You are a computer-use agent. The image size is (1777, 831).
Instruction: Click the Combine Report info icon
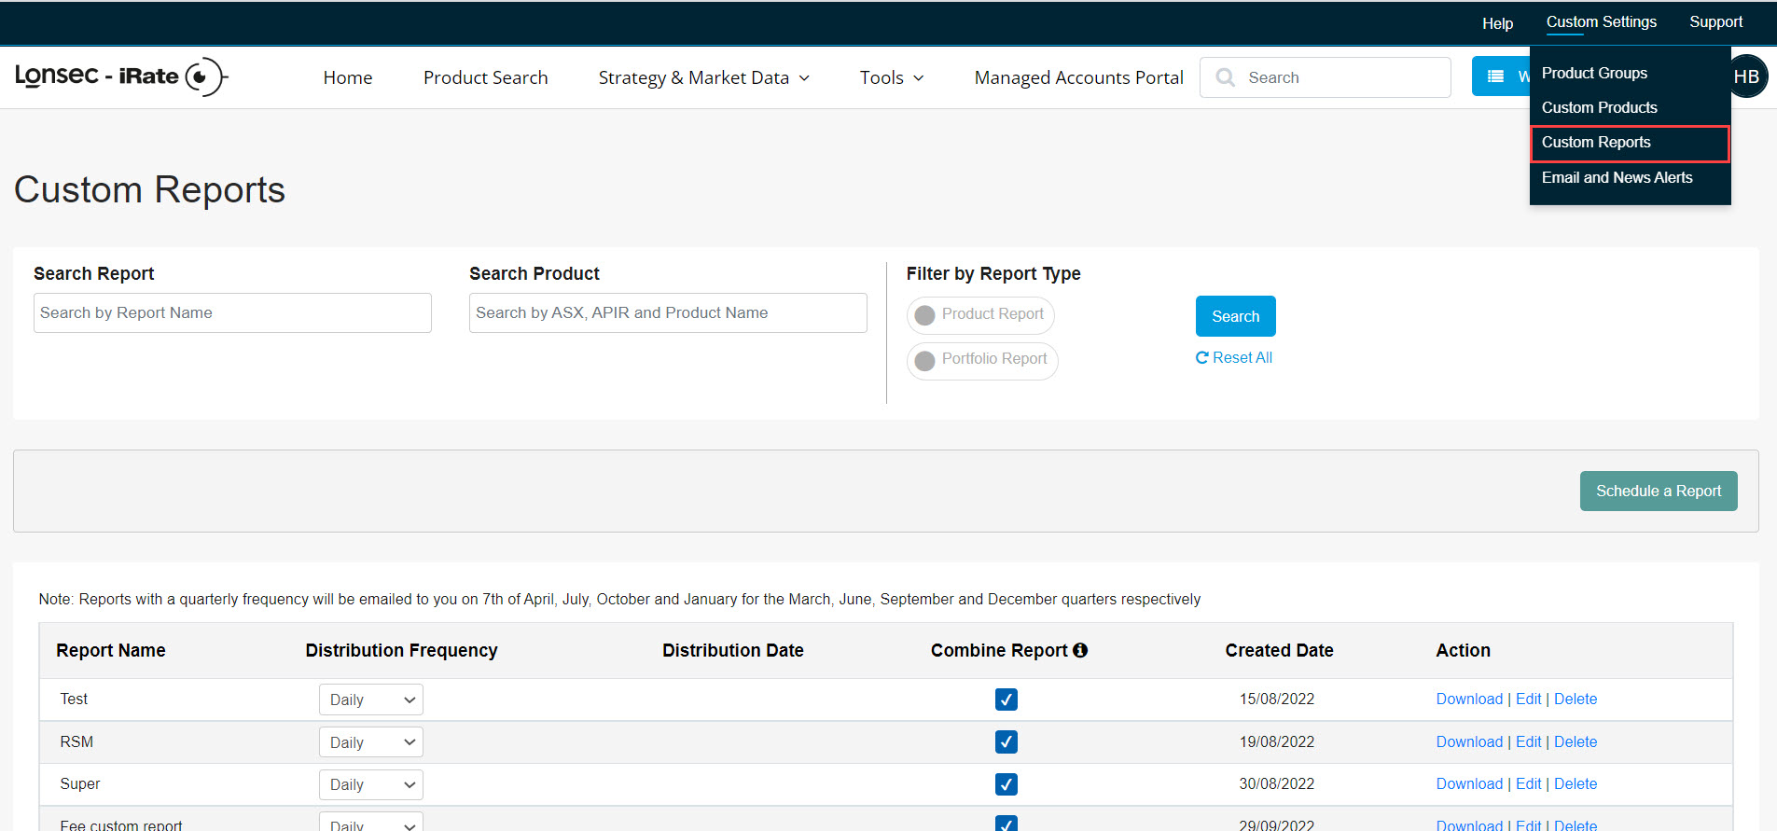pos(1080,650)
